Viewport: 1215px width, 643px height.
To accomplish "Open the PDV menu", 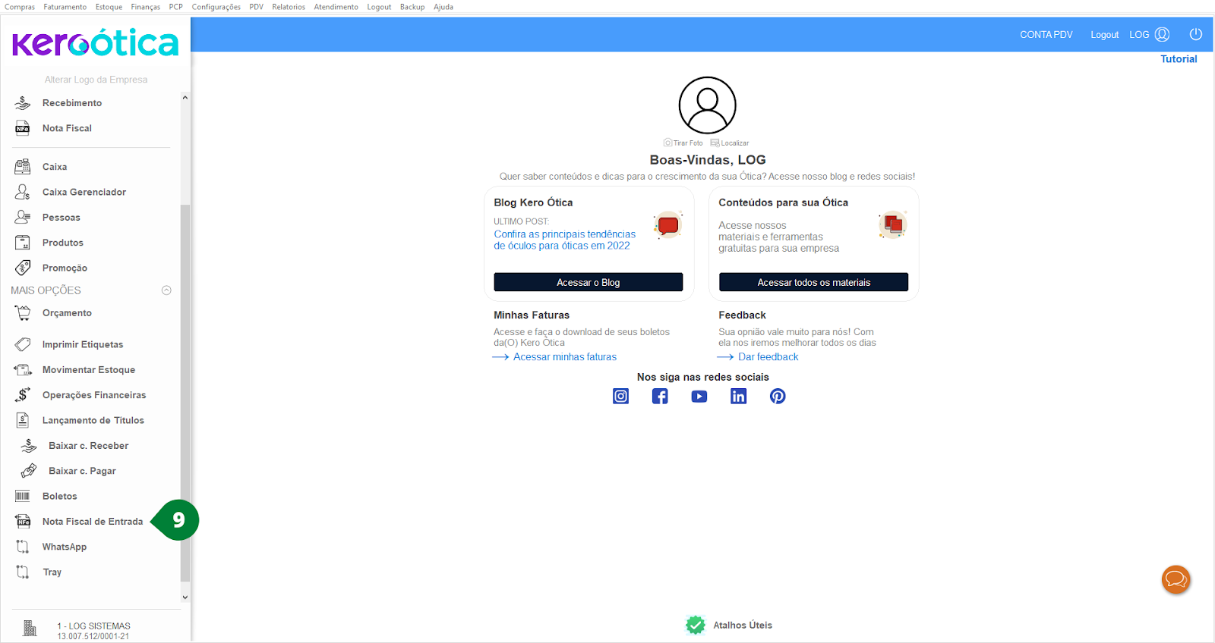I will [x=257, y=7].
